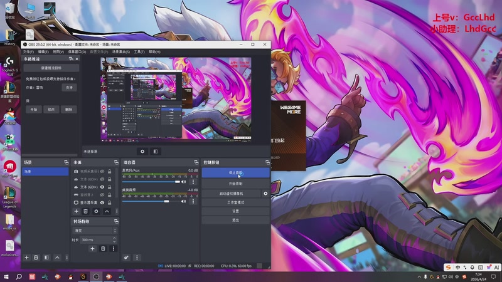The width and height of the screenshot is (502, 282).
Task: Show the 视频采集设备 source
Action: click(x=102, y=171)
